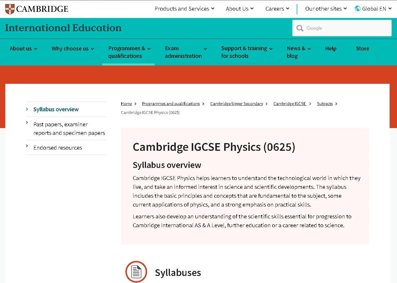Click the search magnifier icon
Screen dimensions: 397x283
click(x=300, y=28)
